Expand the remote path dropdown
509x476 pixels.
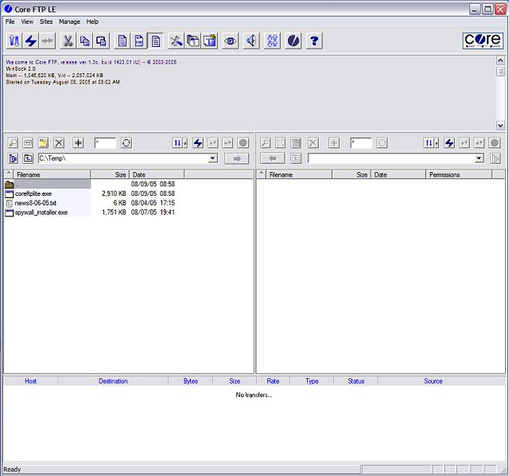click(x=479, y=158)
